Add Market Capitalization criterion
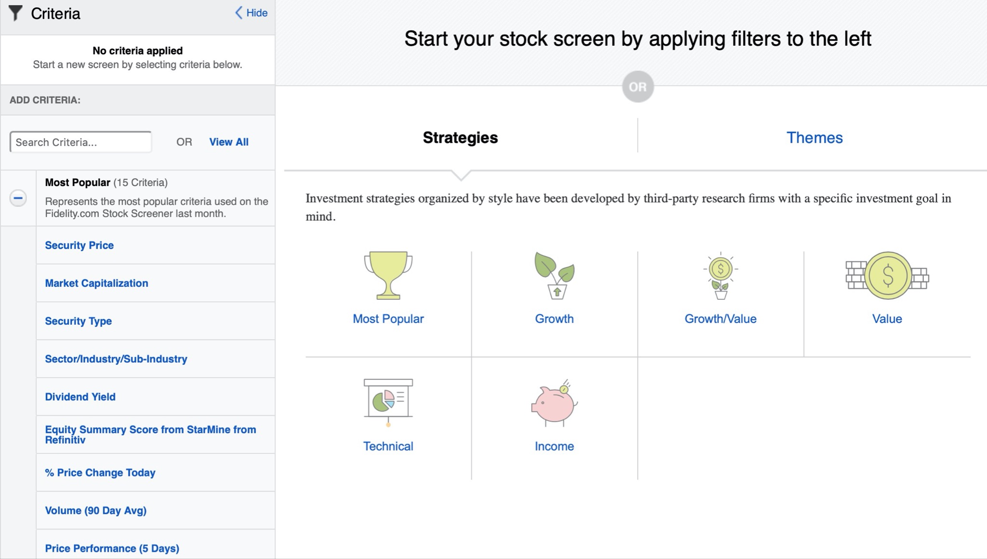 pos(96,283)
